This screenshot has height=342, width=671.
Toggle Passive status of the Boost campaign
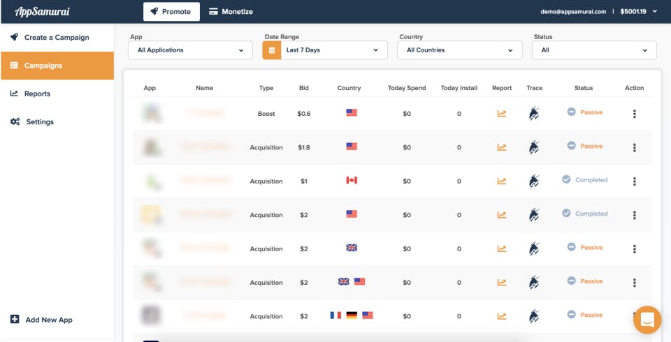pos(584,112)
